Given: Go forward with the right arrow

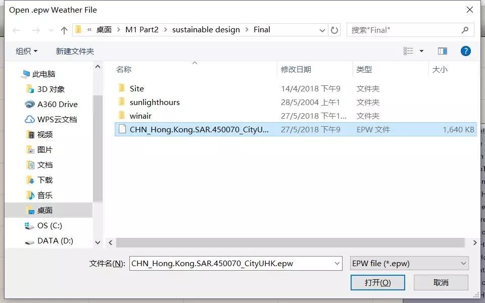Looking at the screenshot, I should (36, 30).
